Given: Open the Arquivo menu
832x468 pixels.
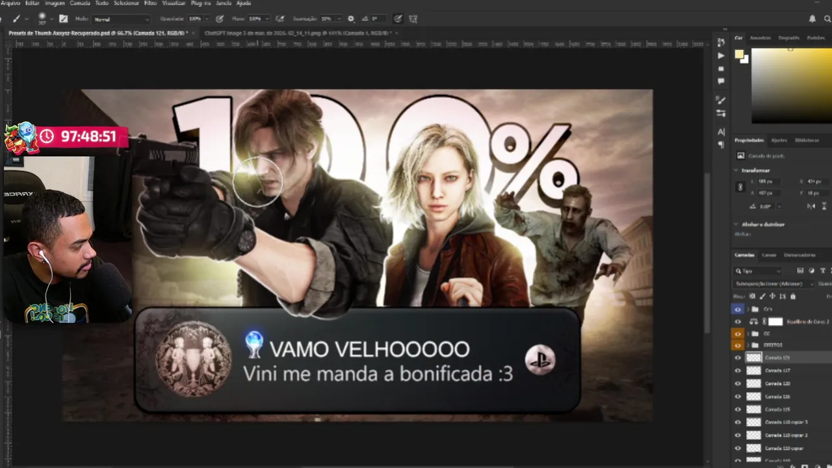Looking at the screenshot, I should pos(10,3).
